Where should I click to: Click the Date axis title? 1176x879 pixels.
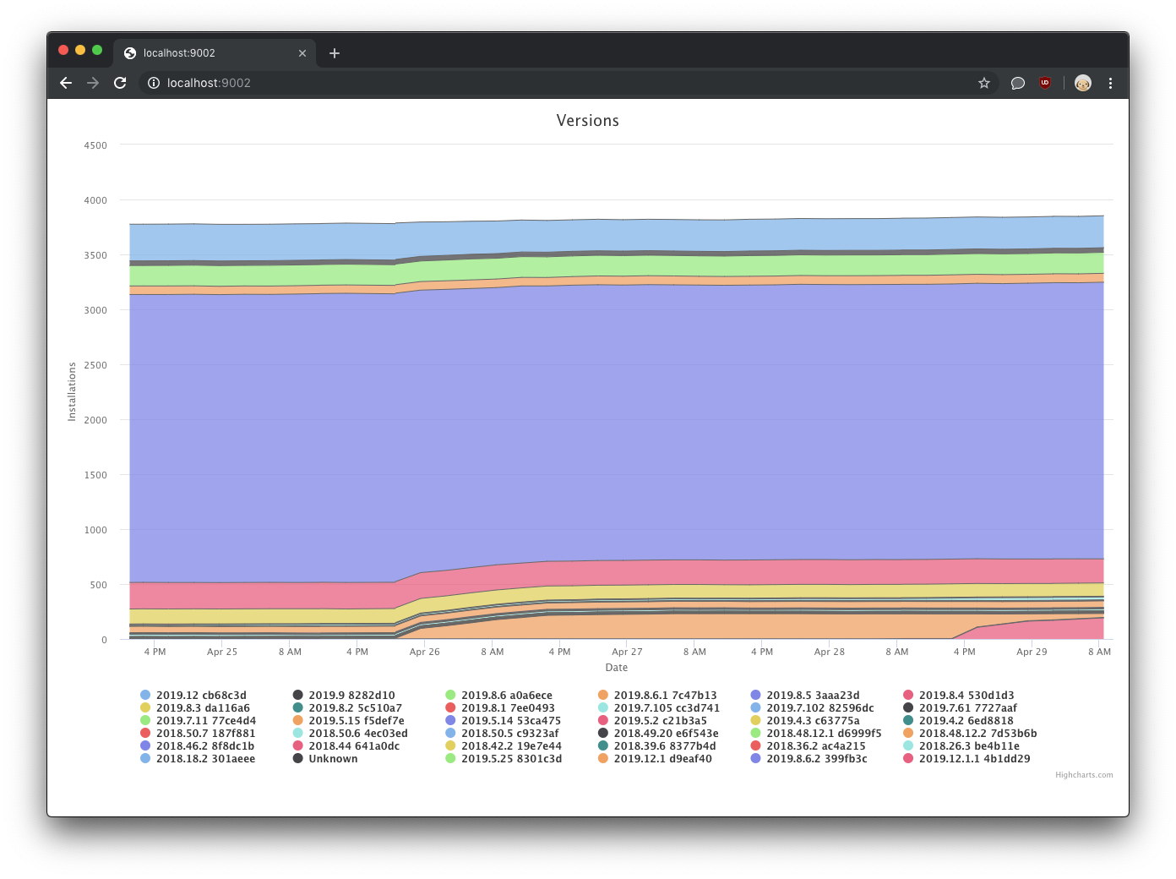[x=617, y=668]
